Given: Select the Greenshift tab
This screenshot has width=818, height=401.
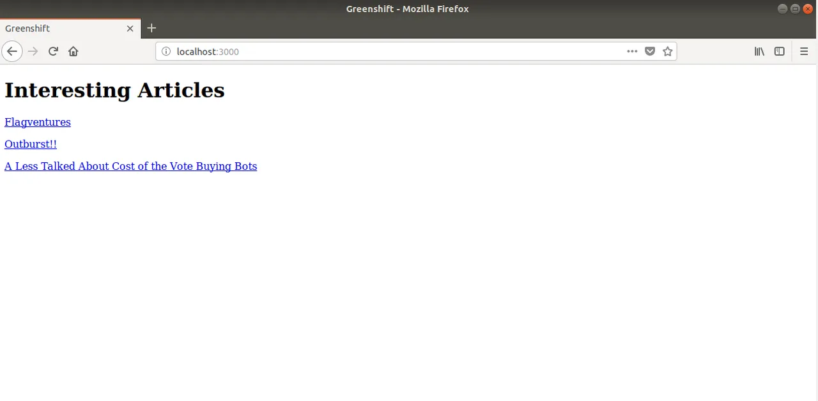Looking at the screenshot, I should 70,28.
